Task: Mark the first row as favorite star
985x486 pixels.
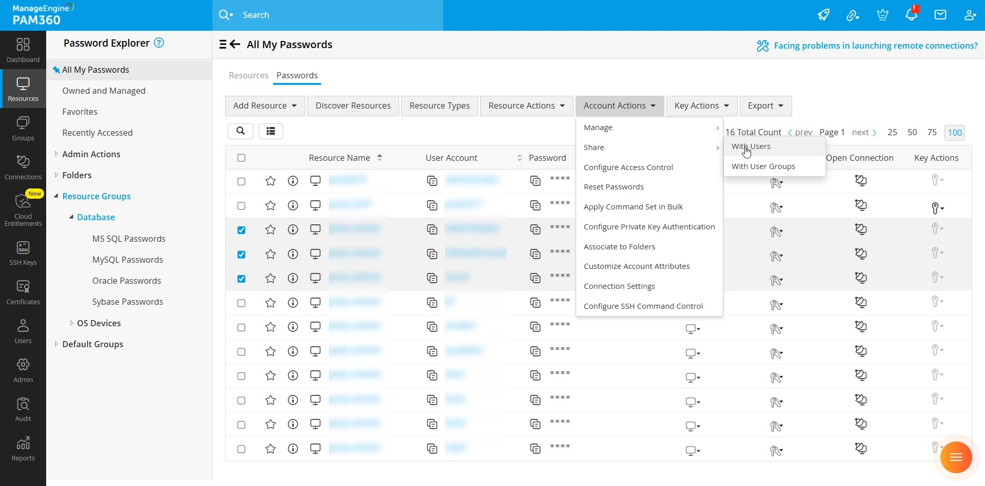Action: coord(270,181)
